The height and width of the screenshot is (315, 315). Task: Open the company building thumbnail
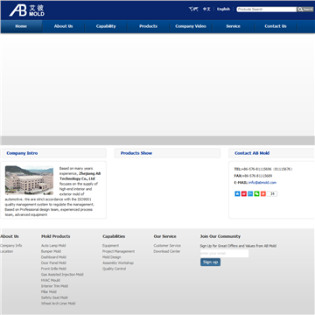click(29, 180)
